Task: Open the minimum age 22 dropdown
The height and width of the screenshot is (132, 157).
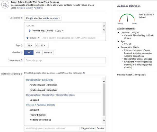Action: [30, 45]
